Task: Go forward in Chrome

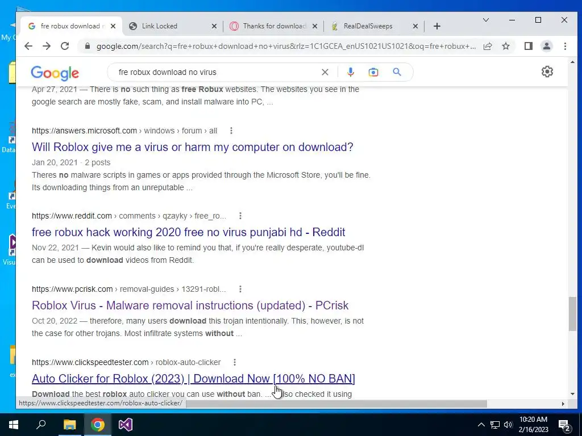Action: point(47,46)
